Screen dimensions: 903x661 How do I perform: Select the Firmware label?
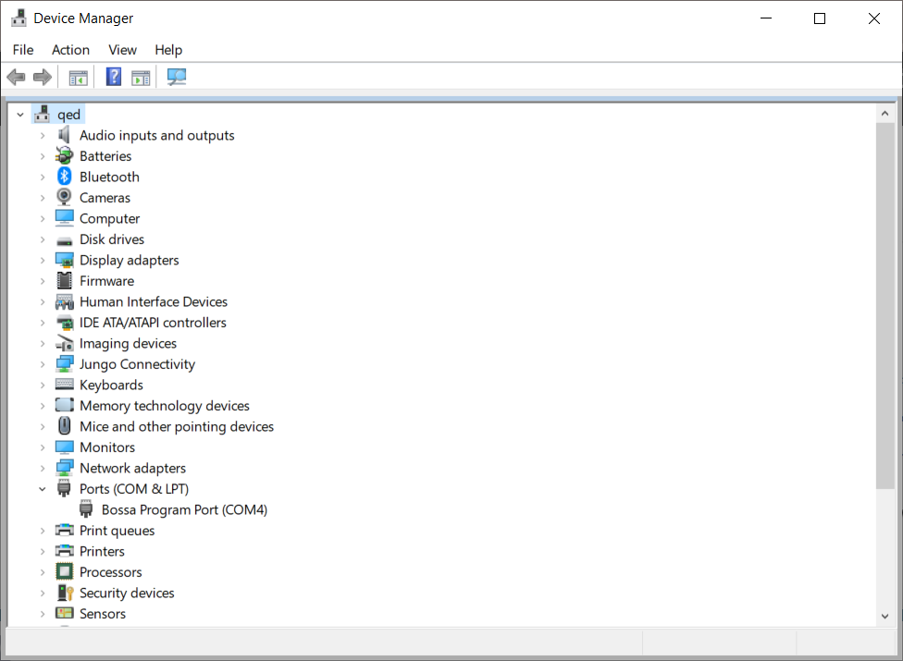click(106, 281)
